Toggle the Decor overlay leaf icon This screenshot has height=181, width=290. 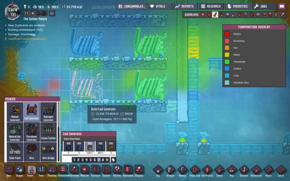[258, 15]
